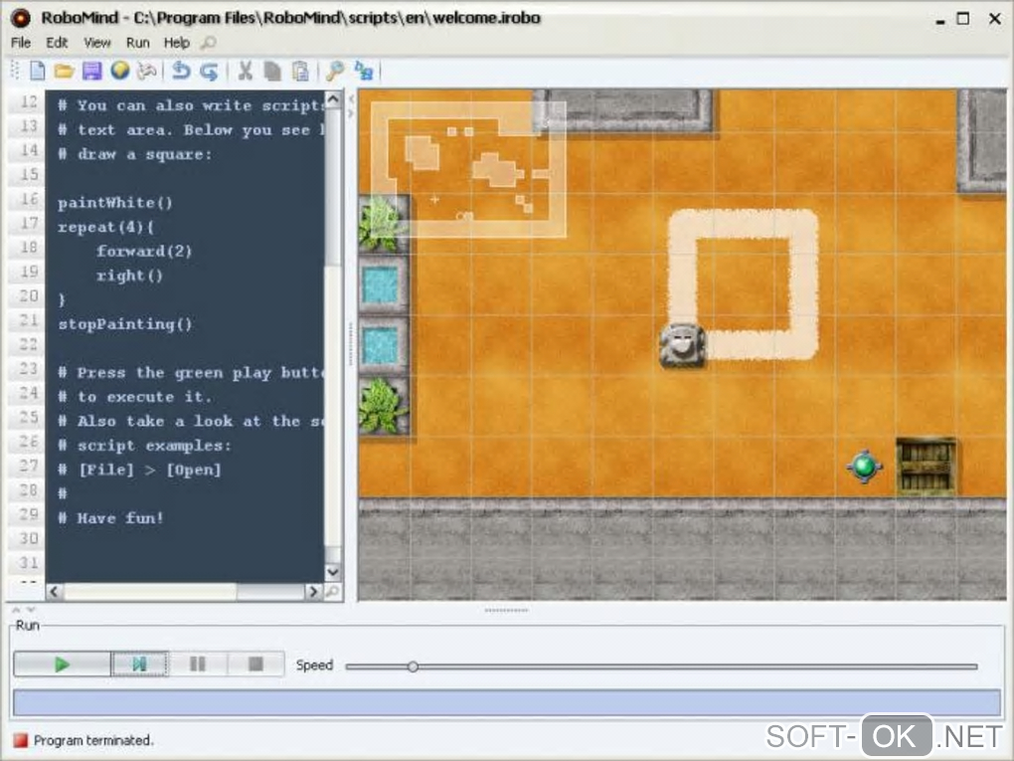Paste with the clipboard icon
Viewport: 1014px width, 761px height.
(x=300, y=71)
